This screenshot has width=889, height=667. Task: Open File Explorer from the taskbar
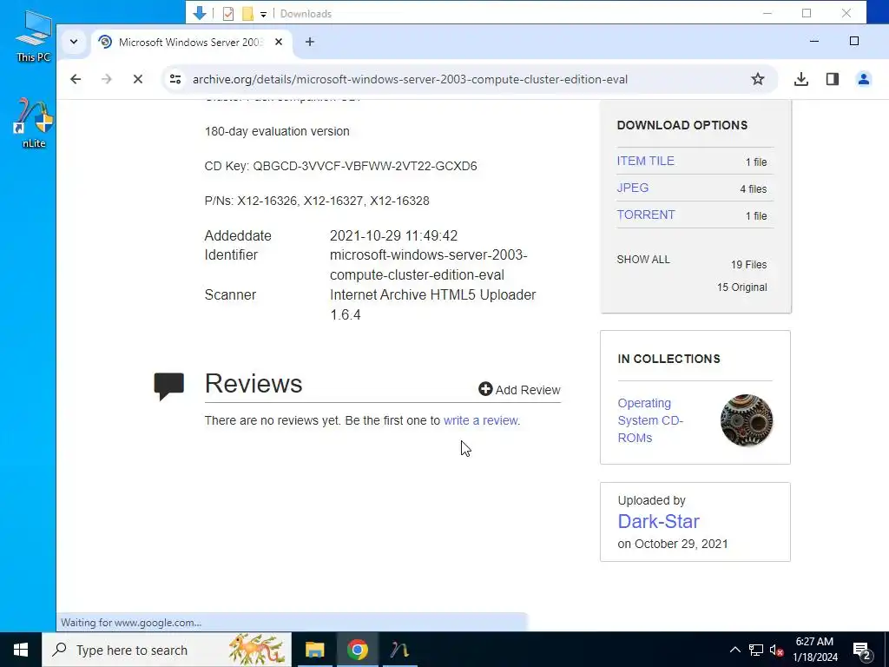point(314,650)
